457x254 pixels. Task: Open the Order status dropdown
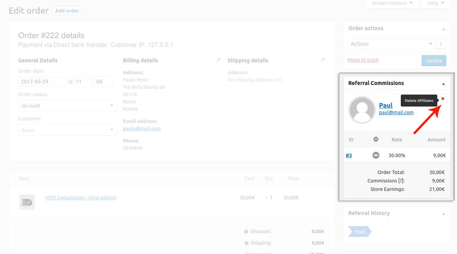(68, 106)
